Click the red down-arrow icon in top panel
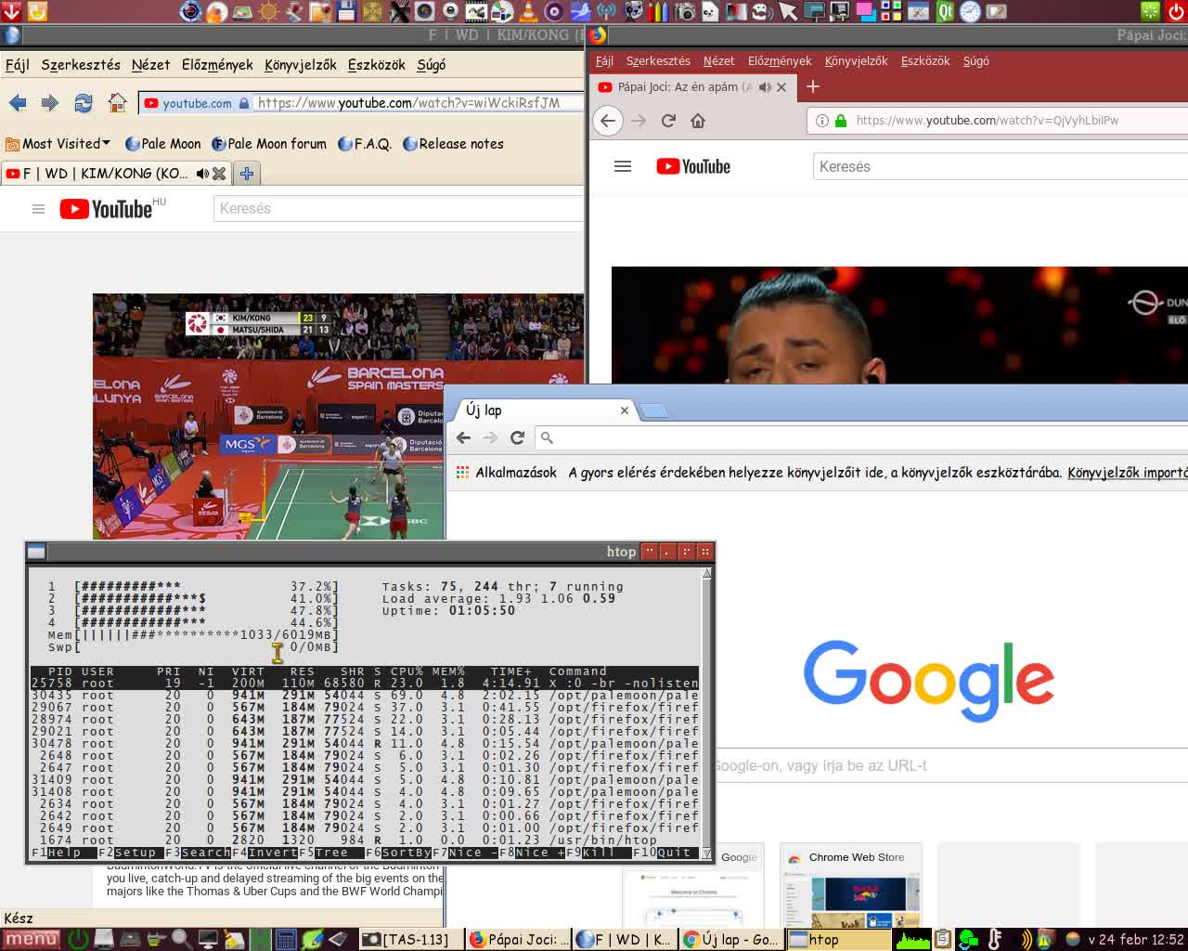Screen dimensions: 1188x951 (x=11, y=11)
